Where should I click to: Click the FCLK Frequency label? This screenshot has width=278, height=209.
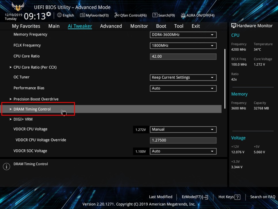coord(27,45)
